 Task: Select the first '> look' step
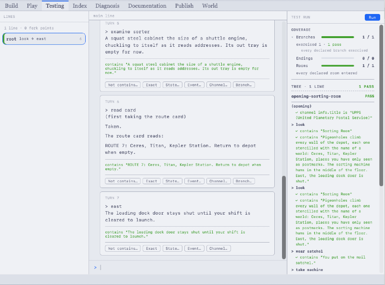click(x=298, y=124)
